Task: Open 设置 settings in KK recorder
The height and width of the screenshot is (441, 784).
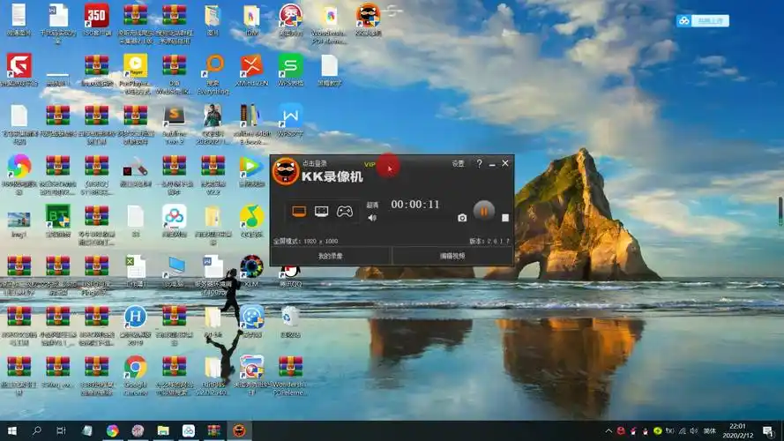Action: tap(458, 164)
